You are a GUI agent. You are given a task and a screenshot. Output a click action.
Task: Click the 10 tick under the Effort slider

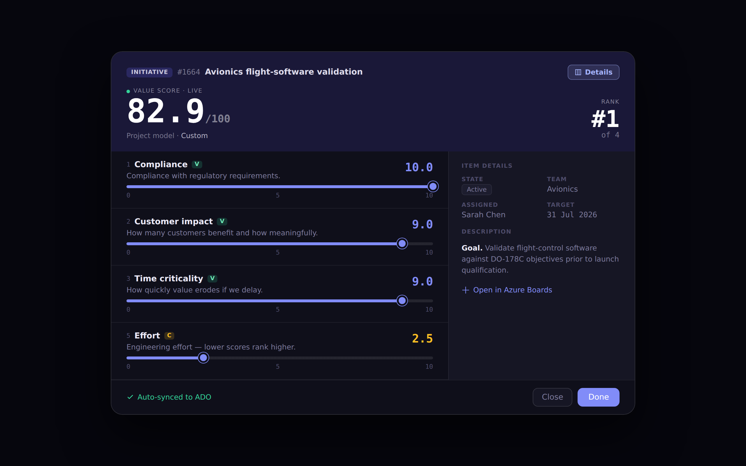coord(429,367)
